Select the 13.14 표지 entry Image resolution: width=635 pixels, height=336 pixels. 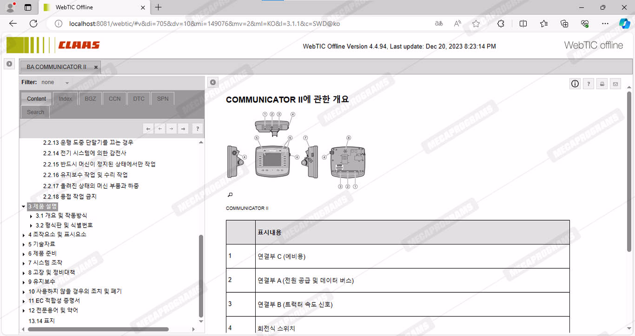pos(41,321)
